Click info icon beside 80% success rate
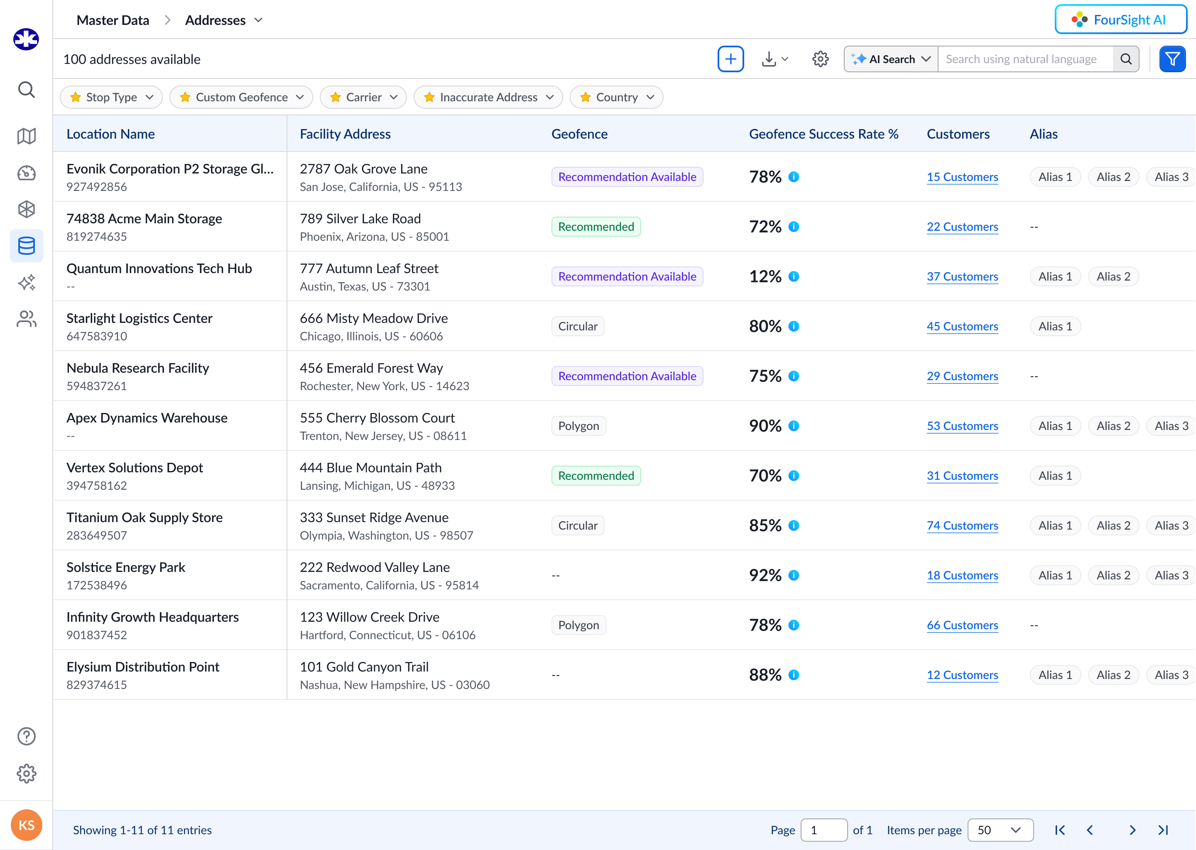Viewport: 1196px width, 850px height. 794,326
